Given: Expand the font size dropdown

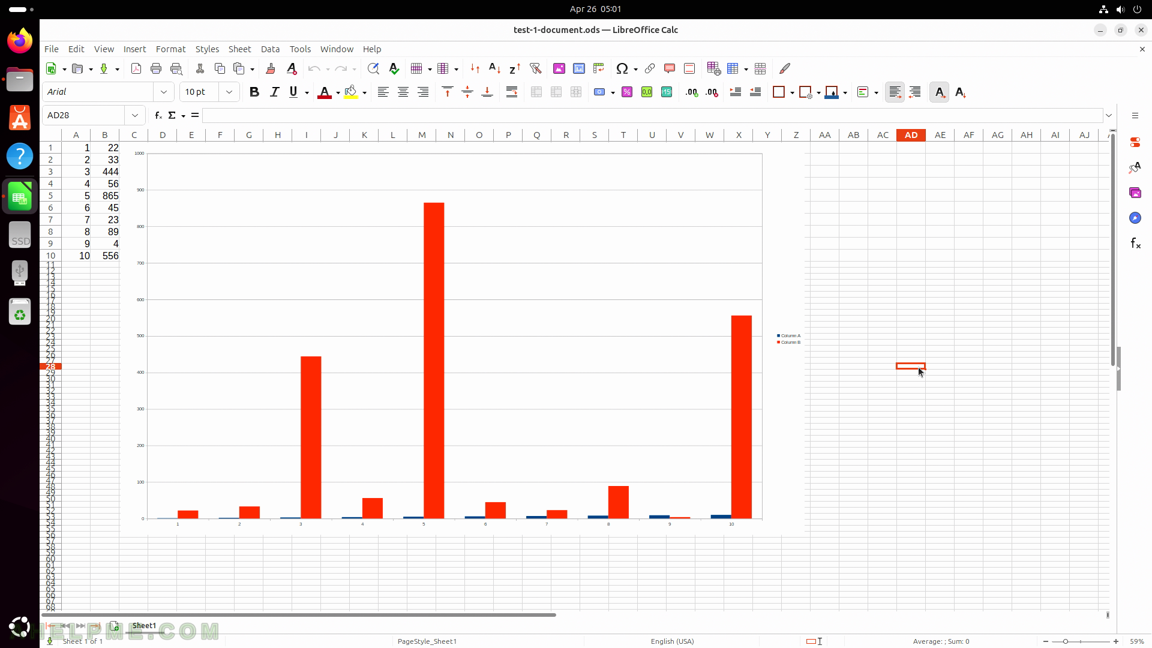Looking at the screenshot, I should pyautogui.click(x=229, y=92).
